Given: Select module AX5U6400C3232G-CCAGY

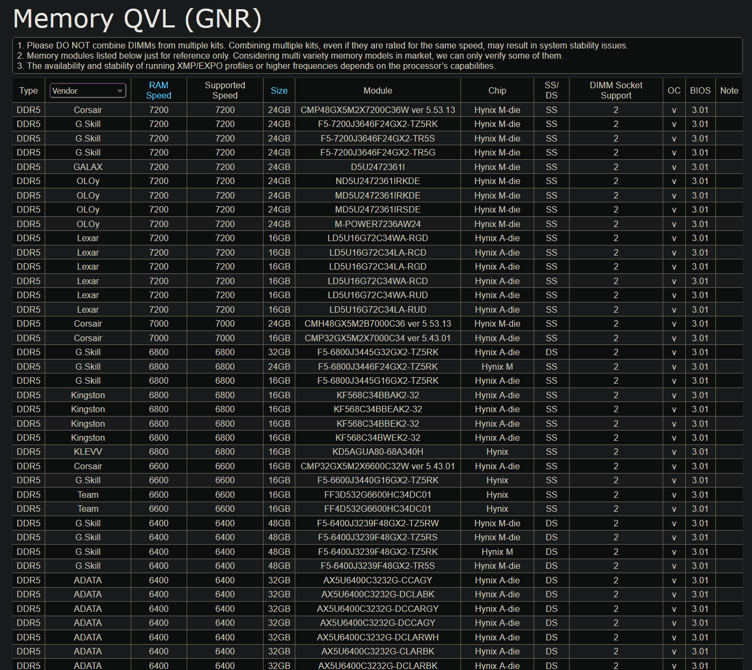Looking at the screenshot, I should 378,580.
